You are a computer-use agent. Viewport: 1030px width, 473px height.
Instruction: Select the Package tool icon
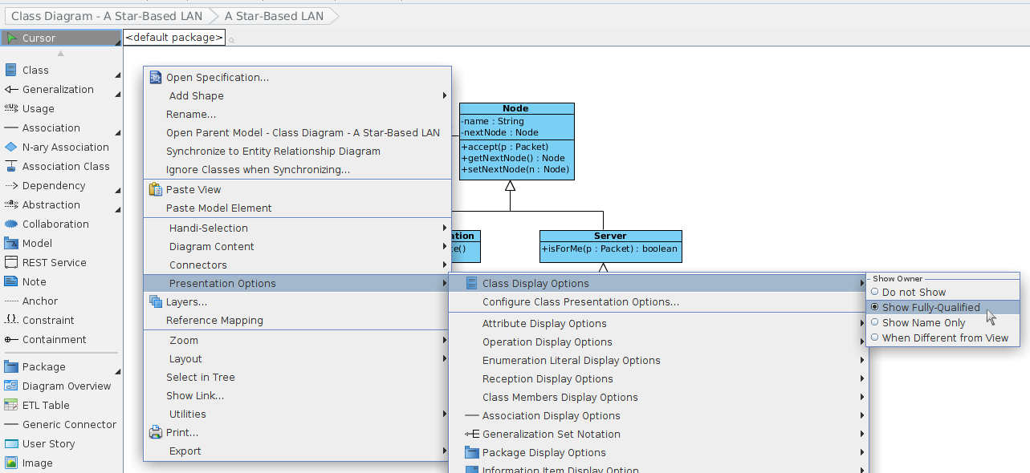(x=11, y=366)
